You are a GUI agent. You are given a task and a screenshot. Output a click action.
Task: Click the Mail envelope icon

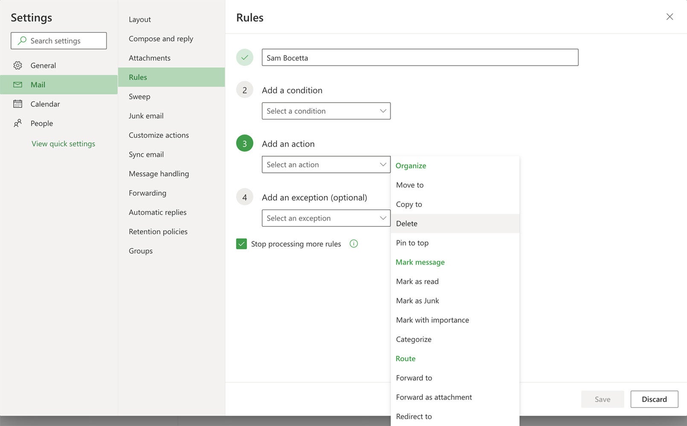pyautogui.click(x=17, y=84)
